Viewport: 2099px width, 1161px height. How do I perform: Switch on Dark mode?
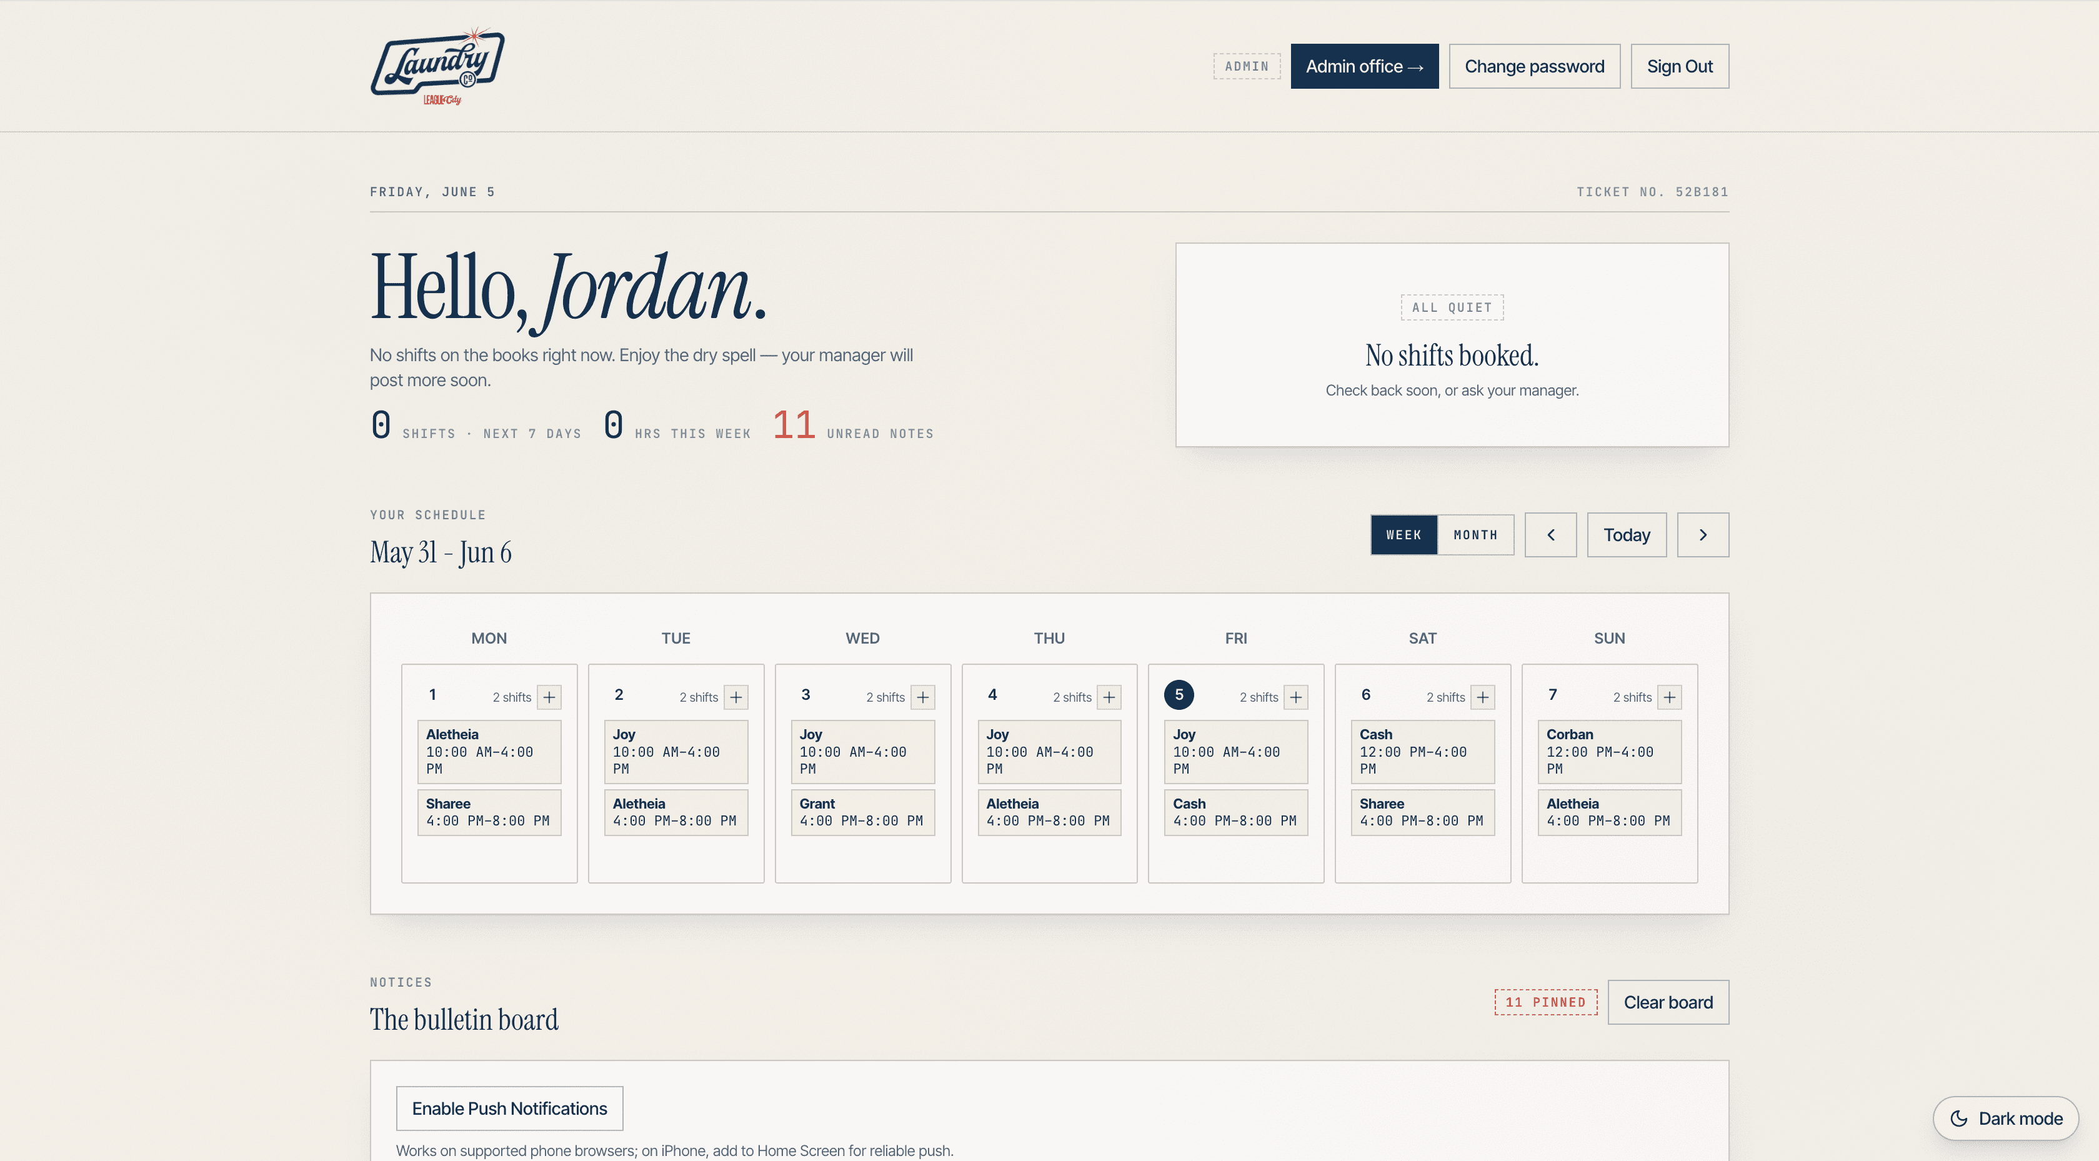[2005, 1119]
